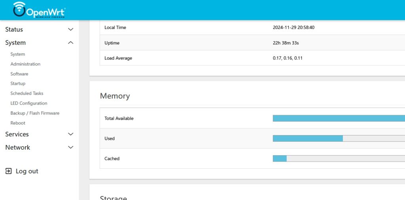Open Scheduled Tasks settings

[x=27, y=93]
